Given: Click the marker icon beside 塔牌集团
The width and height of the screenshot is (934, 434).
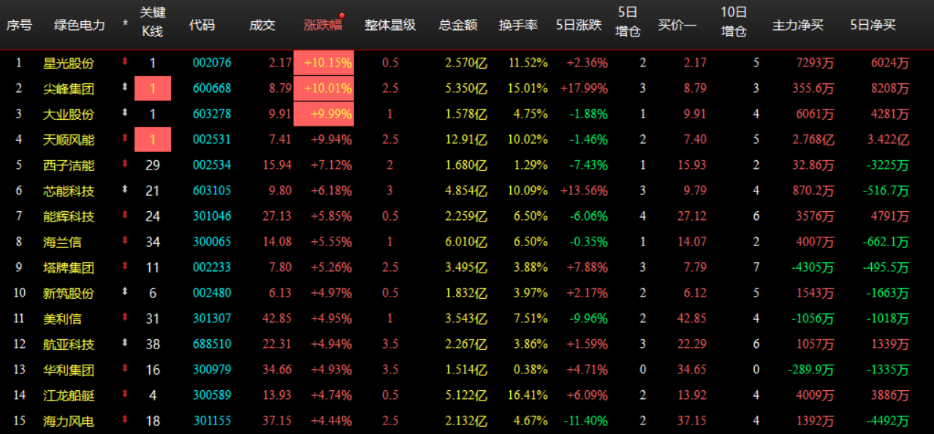Looking at the screenshot, I should [125, 267].
